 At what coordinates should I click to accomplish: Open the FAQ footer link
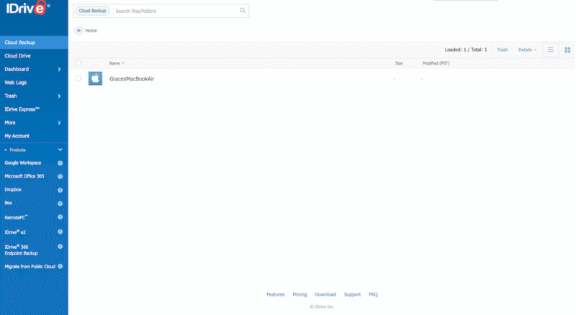pos(373,294)
